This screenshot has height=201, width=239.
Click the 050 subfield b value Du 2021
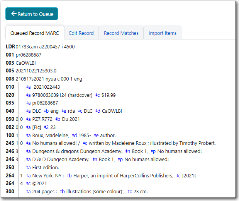pyautogui.click(x=71, y=119)
